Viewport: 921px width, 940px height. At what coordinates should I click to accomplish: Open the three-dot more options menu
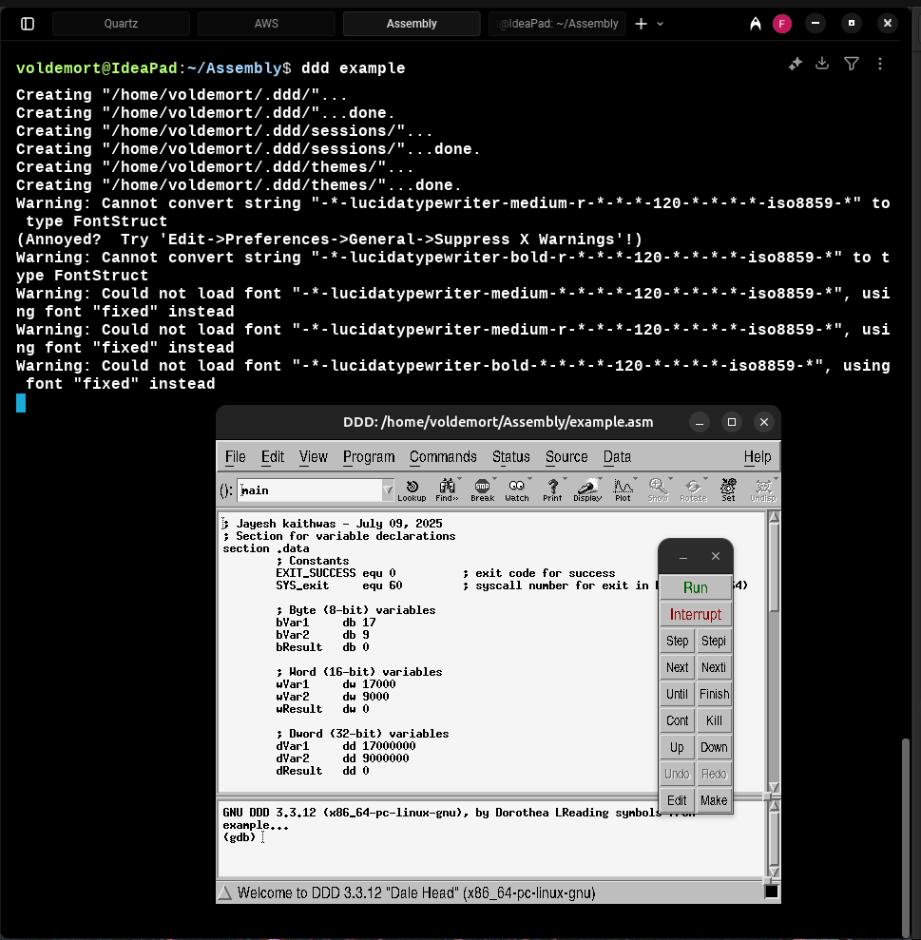pyautogui.click(x=879, y=64)
